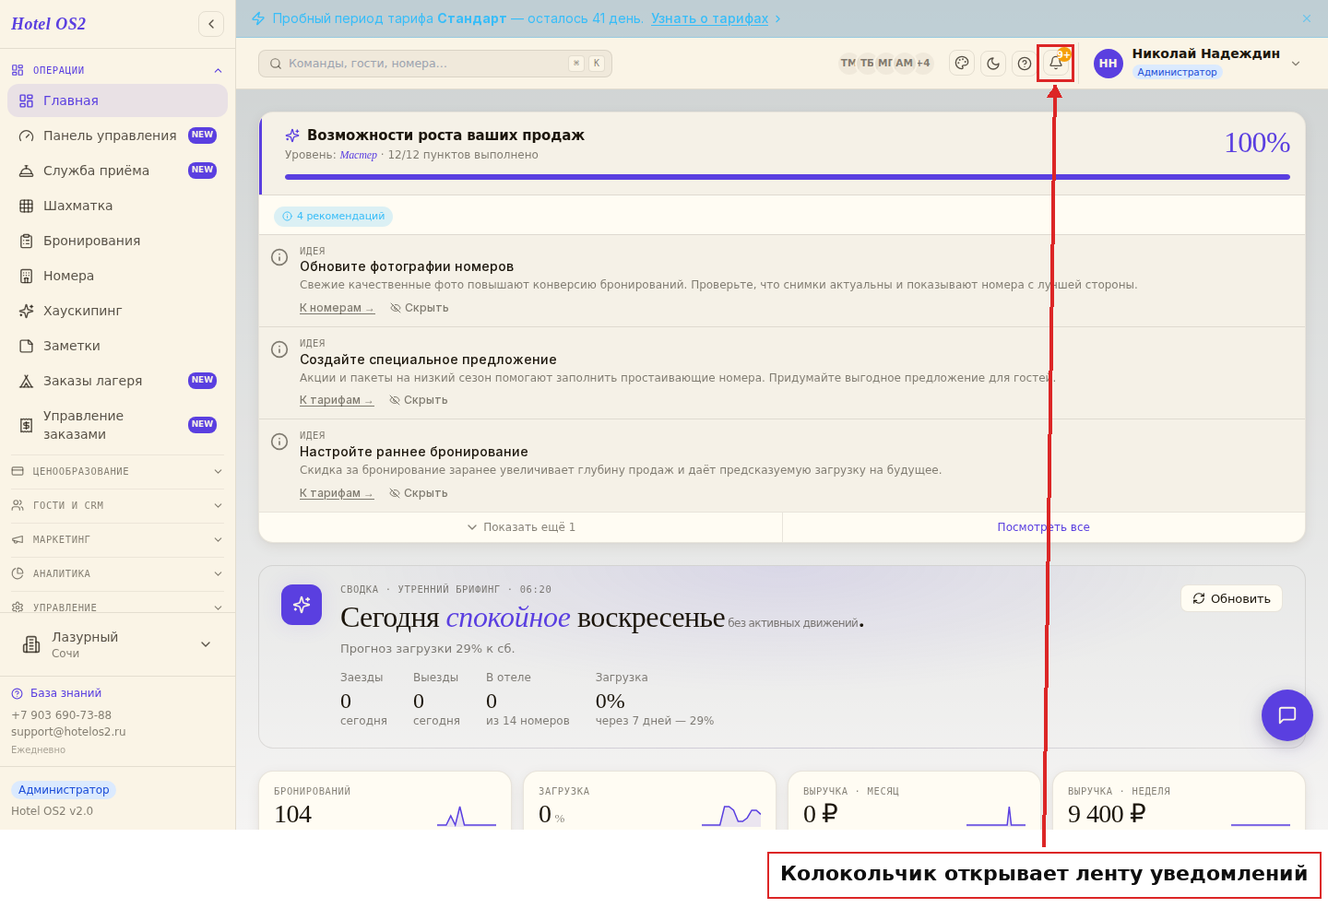The image size is (1328, 920).
Task: Click the hotel building icon near Лазурный
Action: [x=31, y=644]
